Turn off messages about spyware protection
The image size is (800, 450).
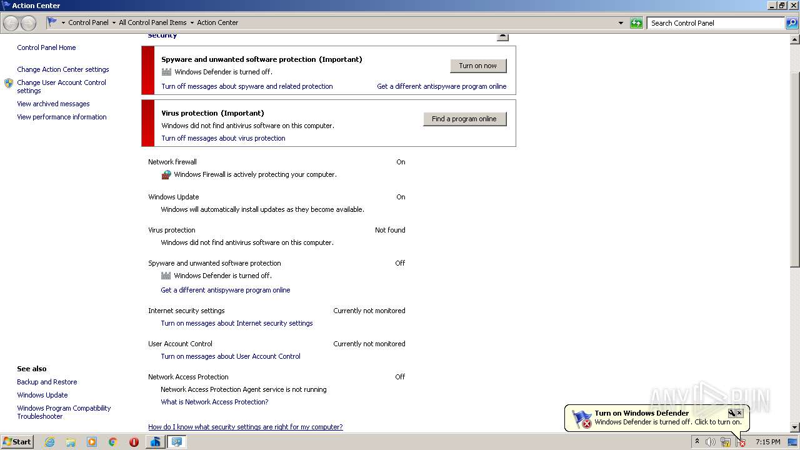coord(247,86)
